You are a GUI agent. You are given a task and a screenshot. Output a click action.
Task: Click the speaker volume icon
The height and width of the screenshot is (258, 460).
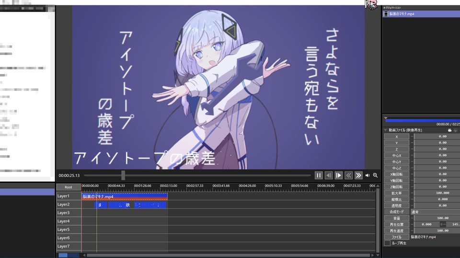[x=368, y=175]
